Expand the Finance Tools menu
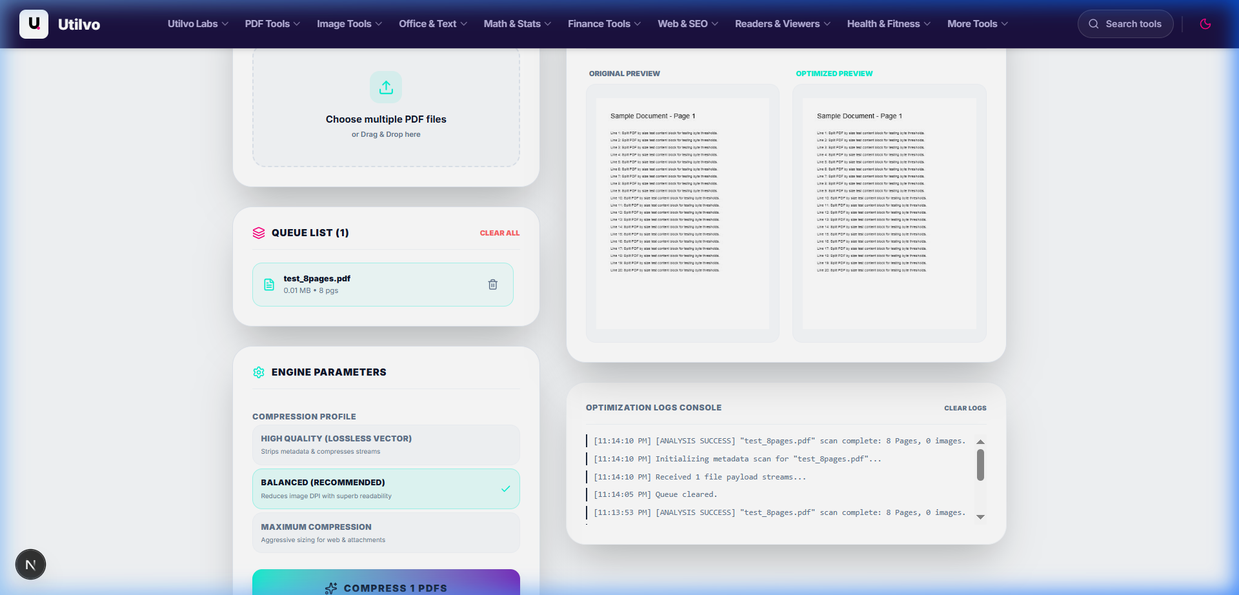This screenshot has width=1239, height=595. tap(605, 24)
